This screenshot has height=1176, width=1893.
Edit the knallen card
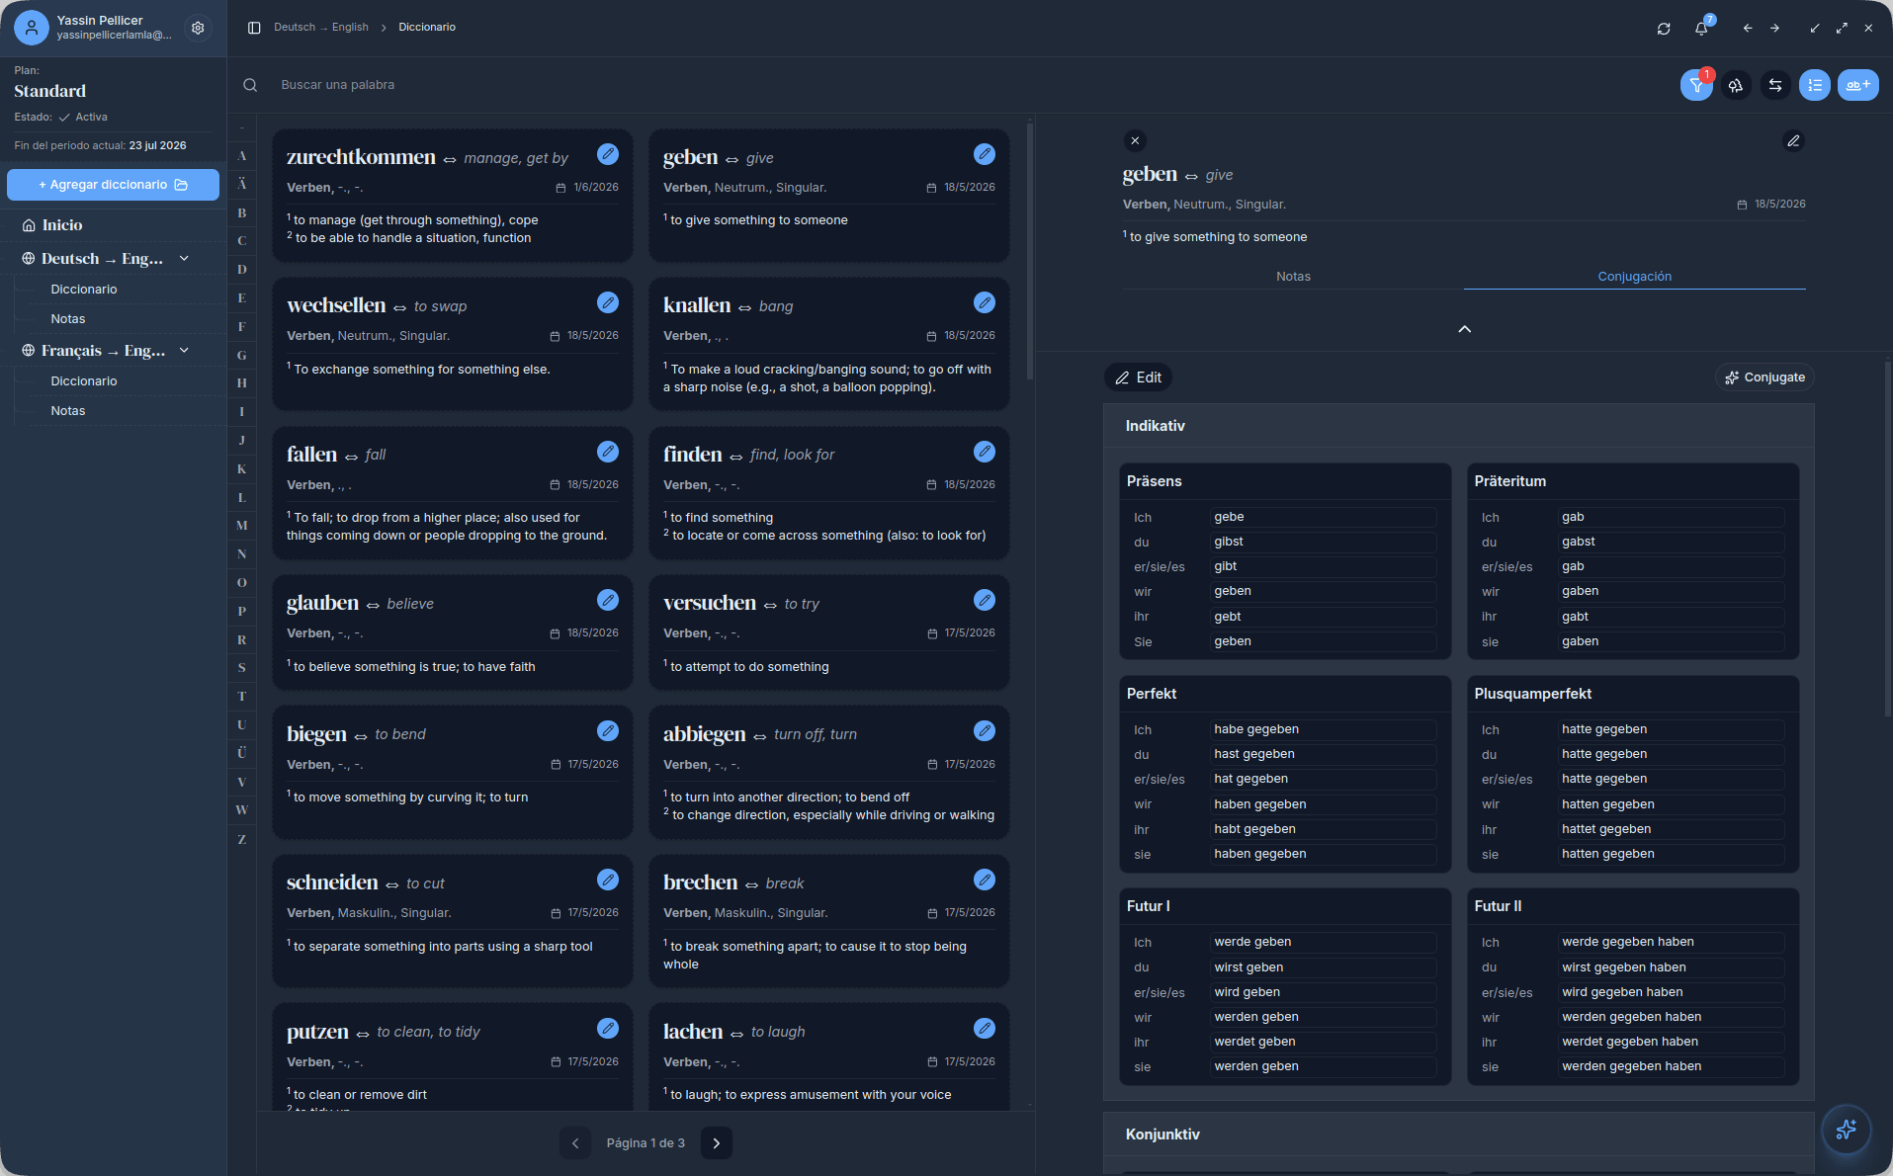pyautogui.click(x=985, y=302)
